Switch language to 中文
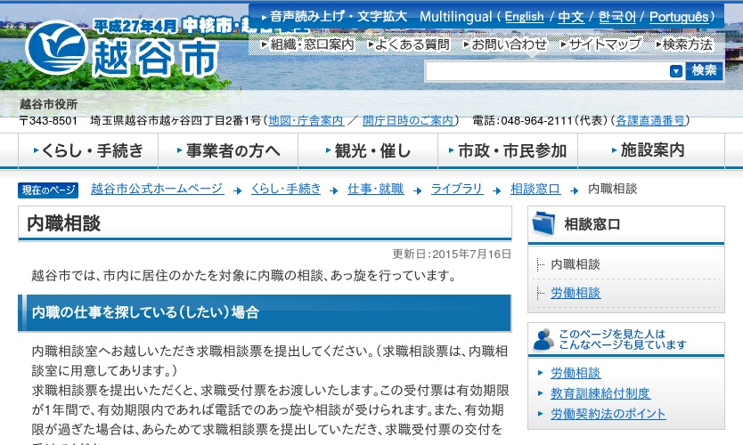 pos(571,17)
